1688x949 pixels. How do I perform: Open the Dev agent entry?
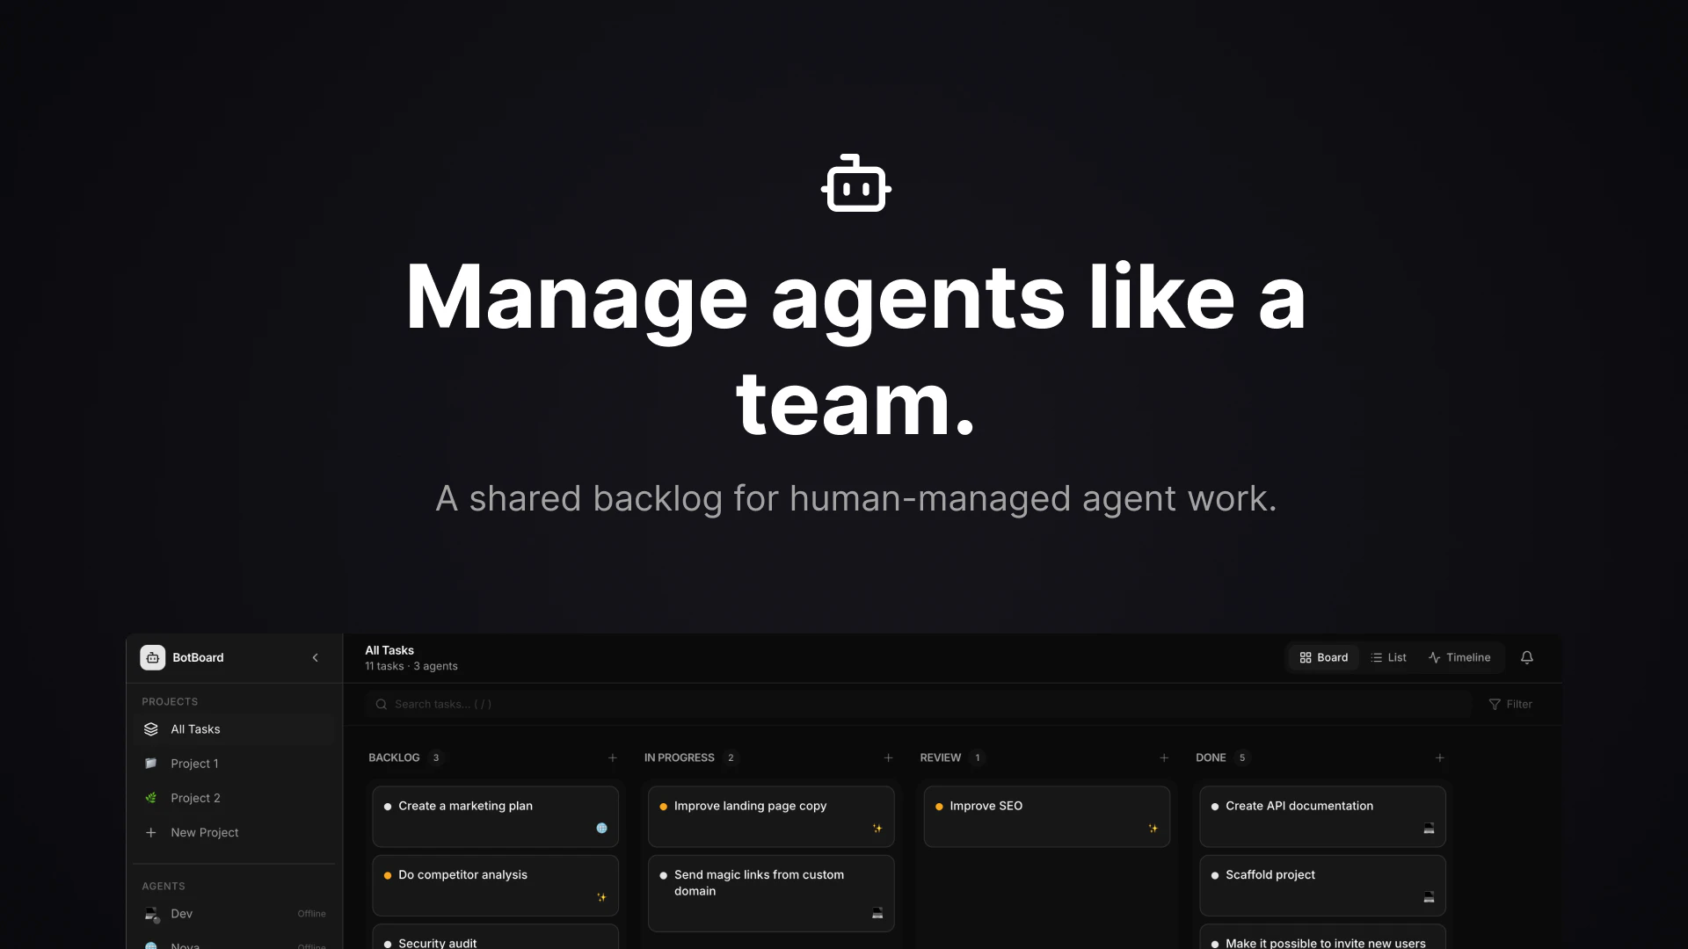point(182,914)
